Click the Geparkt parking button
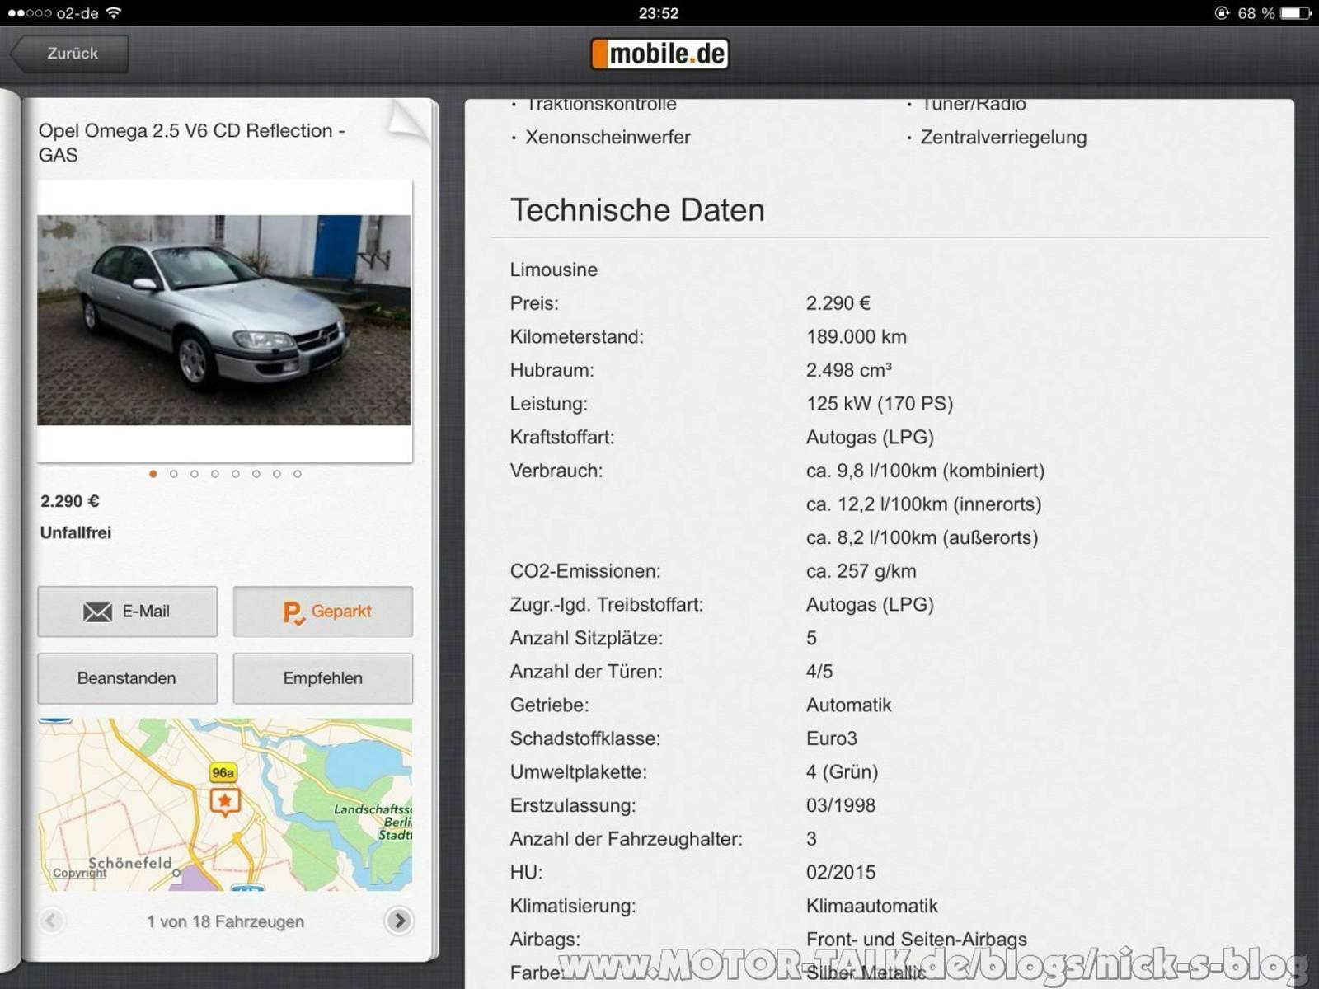The height and width of the screenshot is (989, 1319). tap(323, 612)
